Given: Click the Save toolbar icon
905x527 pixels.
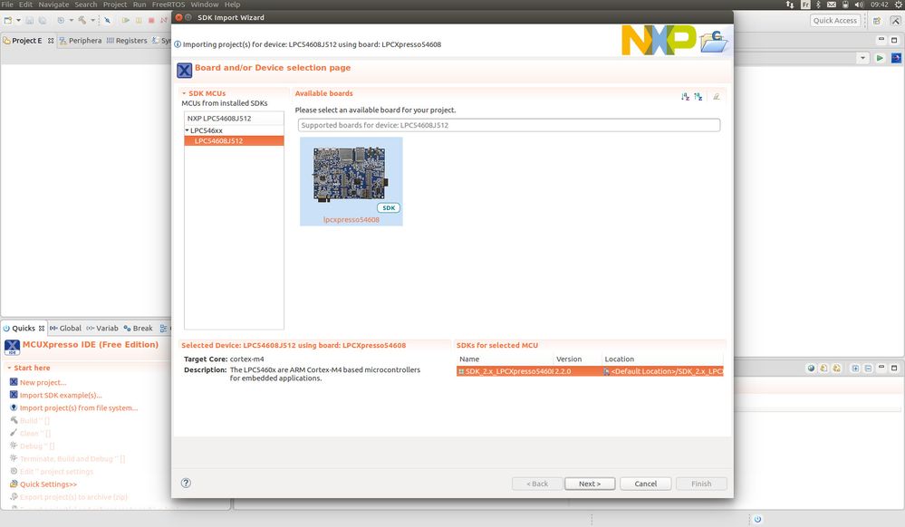Looking at the screenshot, I should pyautogui.click(x=29, y=20).
